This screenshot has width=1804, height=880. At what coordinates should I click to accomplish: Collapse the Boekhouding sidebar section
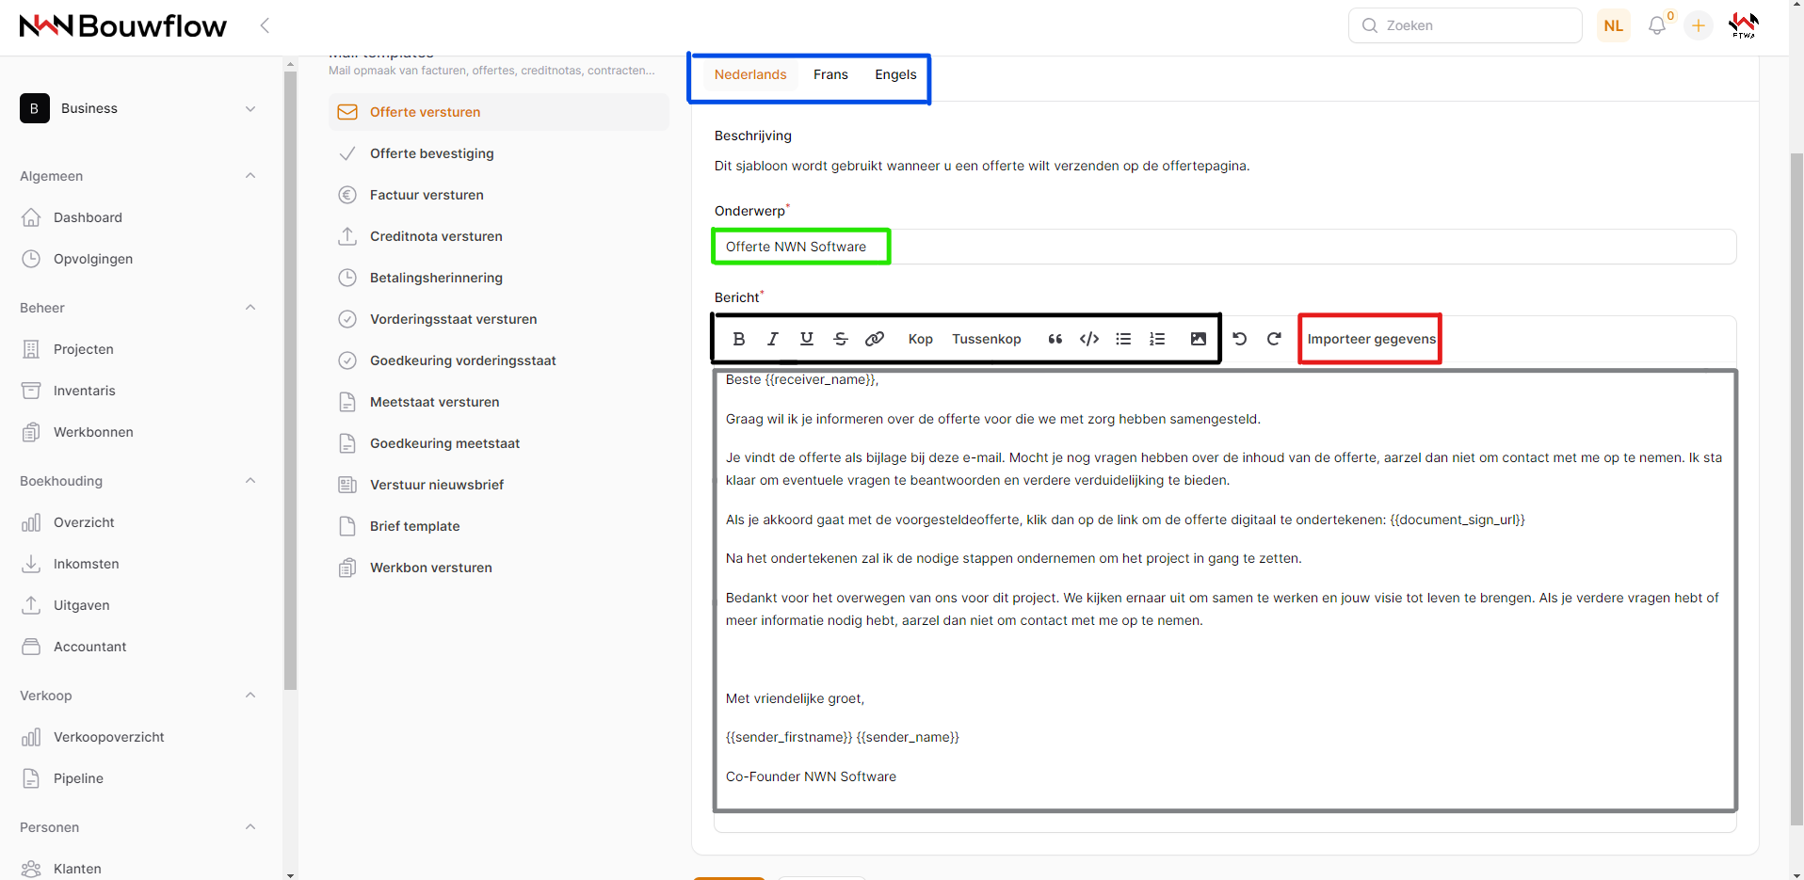click(x=250, y=481)
